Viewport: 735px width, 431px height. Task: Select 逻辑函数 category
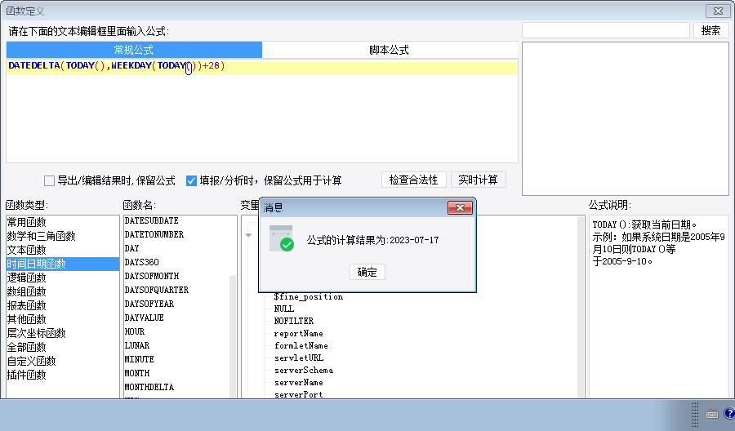pos(62,278)
